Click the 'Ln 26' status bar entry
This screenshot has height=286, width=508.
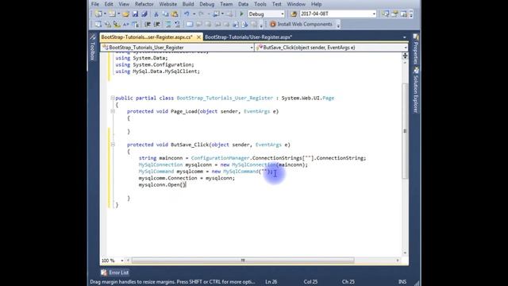click(x=271, y=282)
